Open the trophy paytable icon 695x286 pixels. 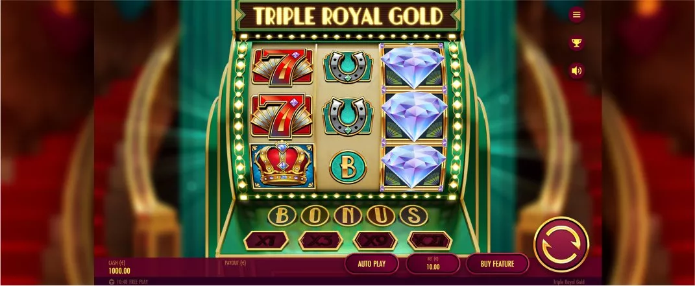[x=576, y=43]
